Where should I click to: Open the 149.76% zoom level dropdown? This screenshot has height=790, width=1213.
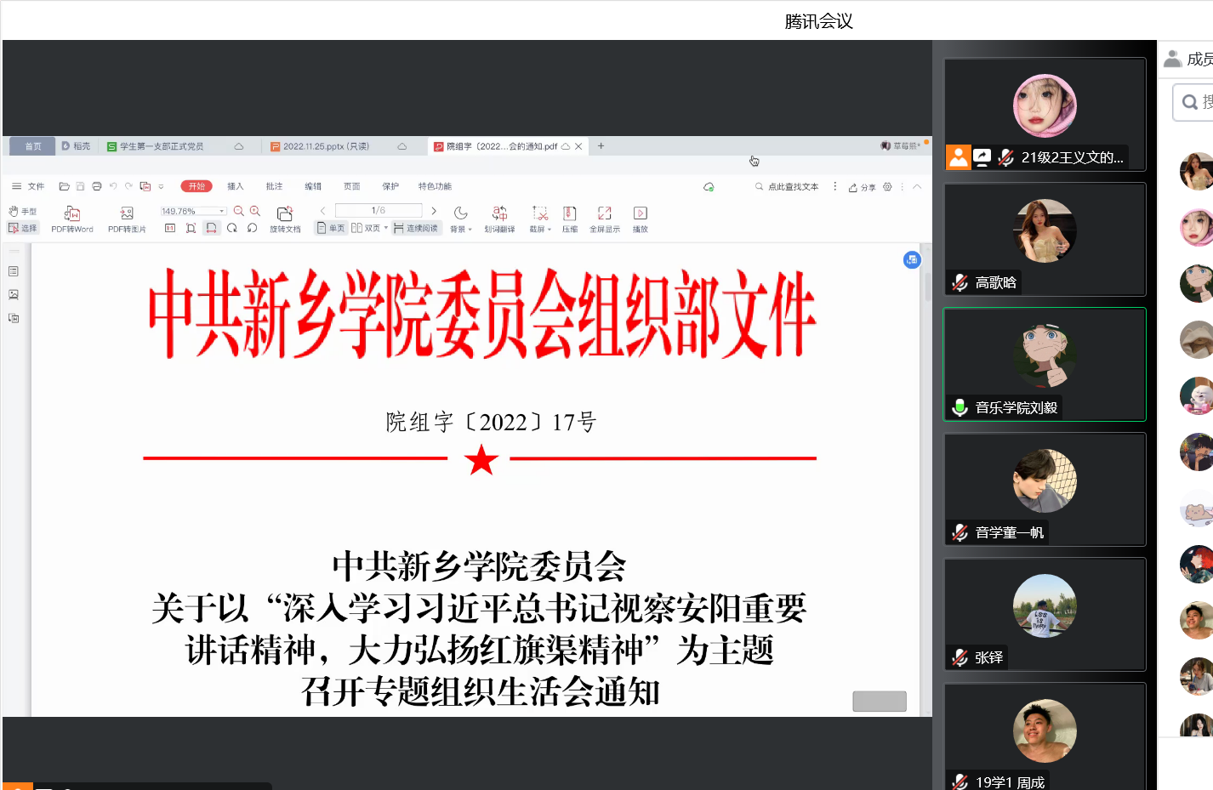(222, 211)
